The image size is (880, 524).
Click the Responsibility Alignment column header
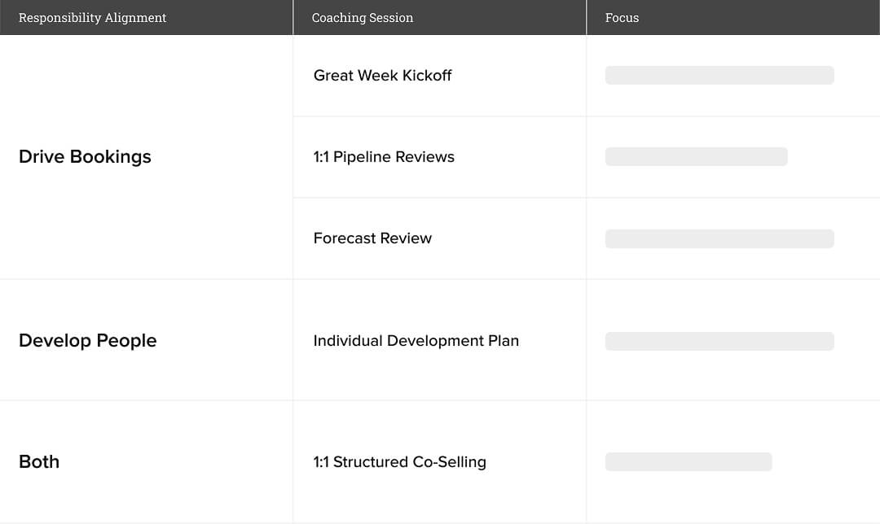(x=93, y=17)
